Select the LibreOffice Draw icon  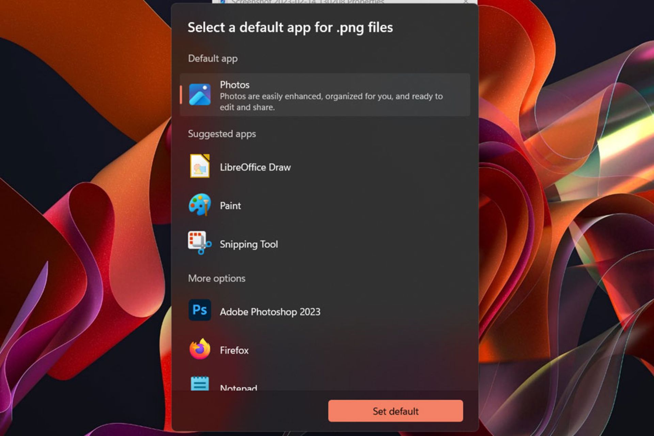[x=200, y=166]
